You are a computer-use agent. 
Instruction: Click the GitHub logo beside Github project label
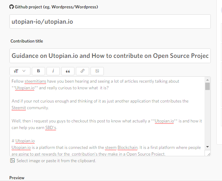[12, 7]
